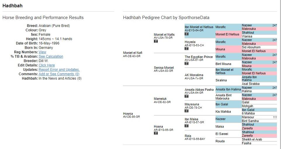This screenshot has width=281, height=149.
Task: Click Report Error and Updates link
Action: 59,70
